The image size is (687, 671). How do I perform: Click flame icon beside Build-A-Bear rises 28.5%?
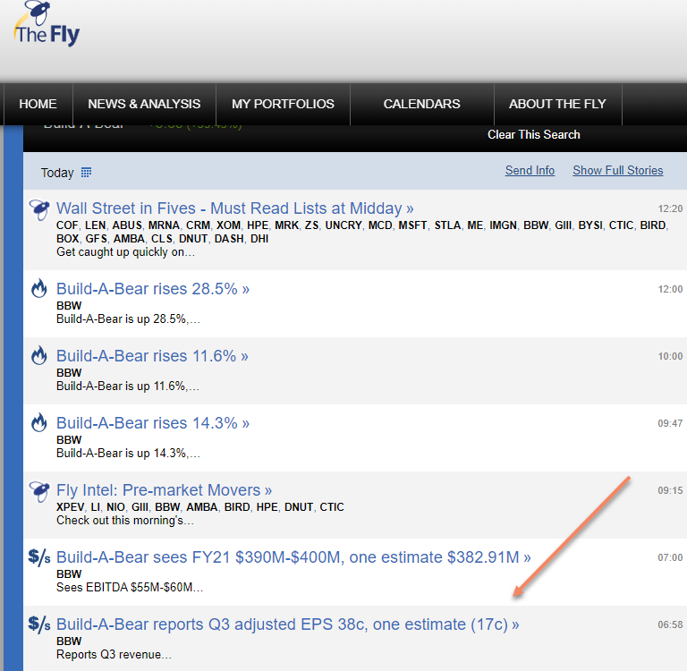tap(39, 289)
